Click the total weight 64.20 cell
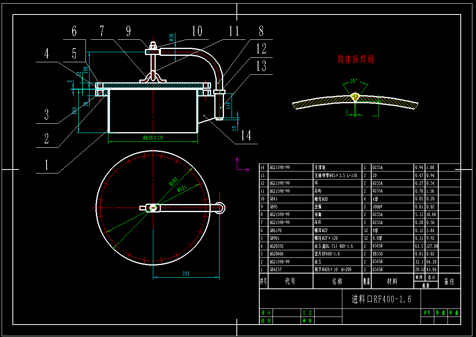 431,261
